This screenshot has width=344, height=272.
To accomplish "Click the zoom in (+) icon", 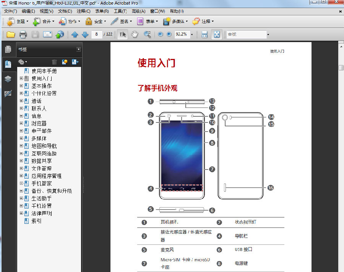I will point(169,34).
